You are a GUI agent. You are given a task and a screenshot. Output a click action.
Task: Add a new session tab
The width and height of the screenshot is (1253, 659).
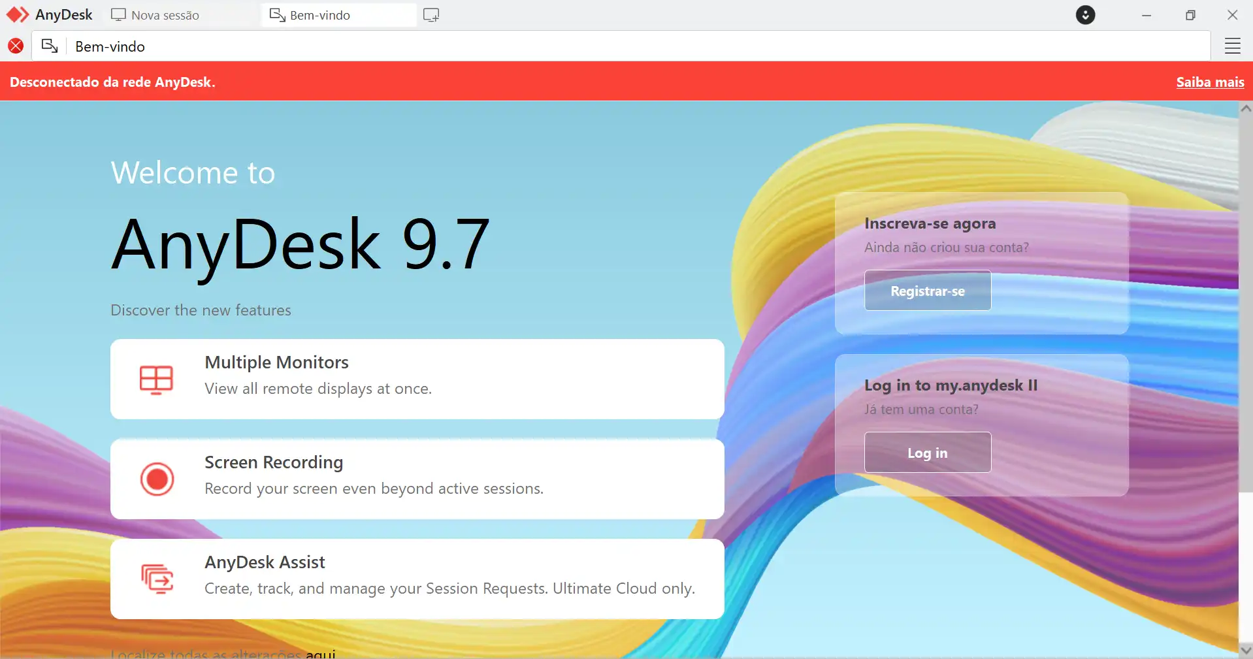(431, 15)
